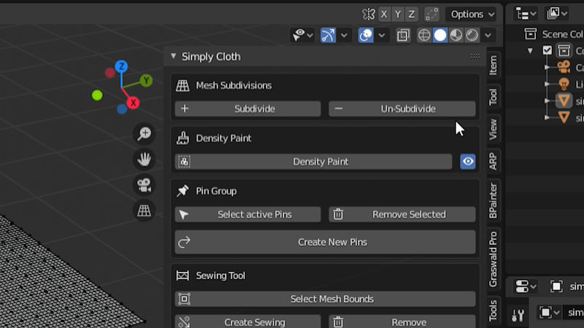Open shading options dropdown arrow
Screen dimensions: 584x328
click(x=488, y=35)
